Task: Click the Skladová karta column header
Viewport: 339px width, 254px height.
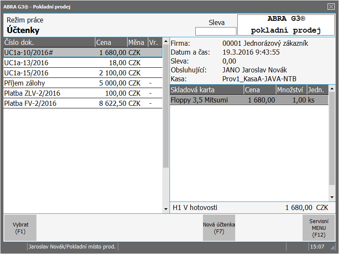Action: (206, 90)
